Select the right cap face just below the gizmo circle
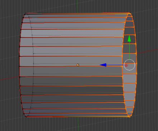The image size is (158, 131). click(x=130, y=78)
